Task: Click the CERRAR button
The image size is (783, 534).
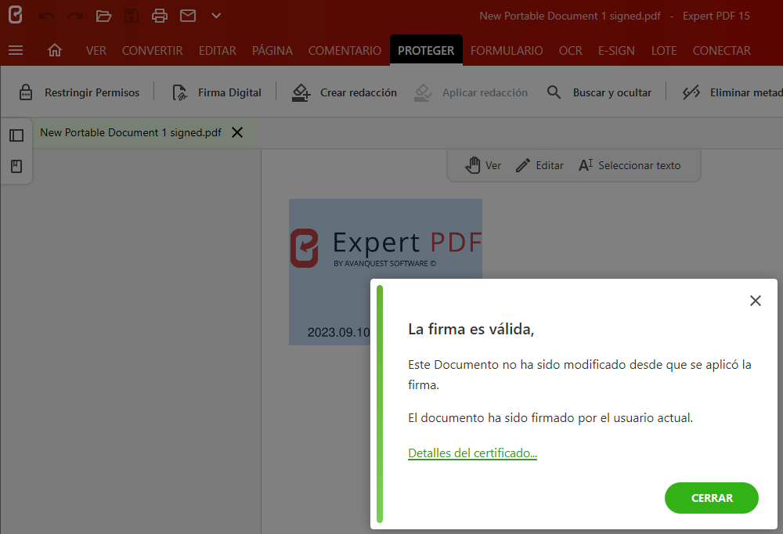Action: tap(712, 498)
